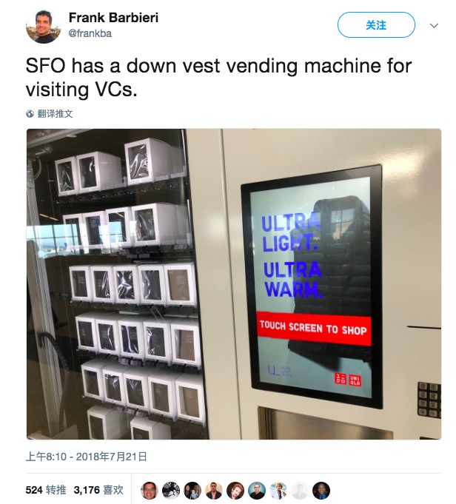Viewport: 456px width, 504px height.
Task: Open the smiling man with glasses liker avatar
Action: 150,490
